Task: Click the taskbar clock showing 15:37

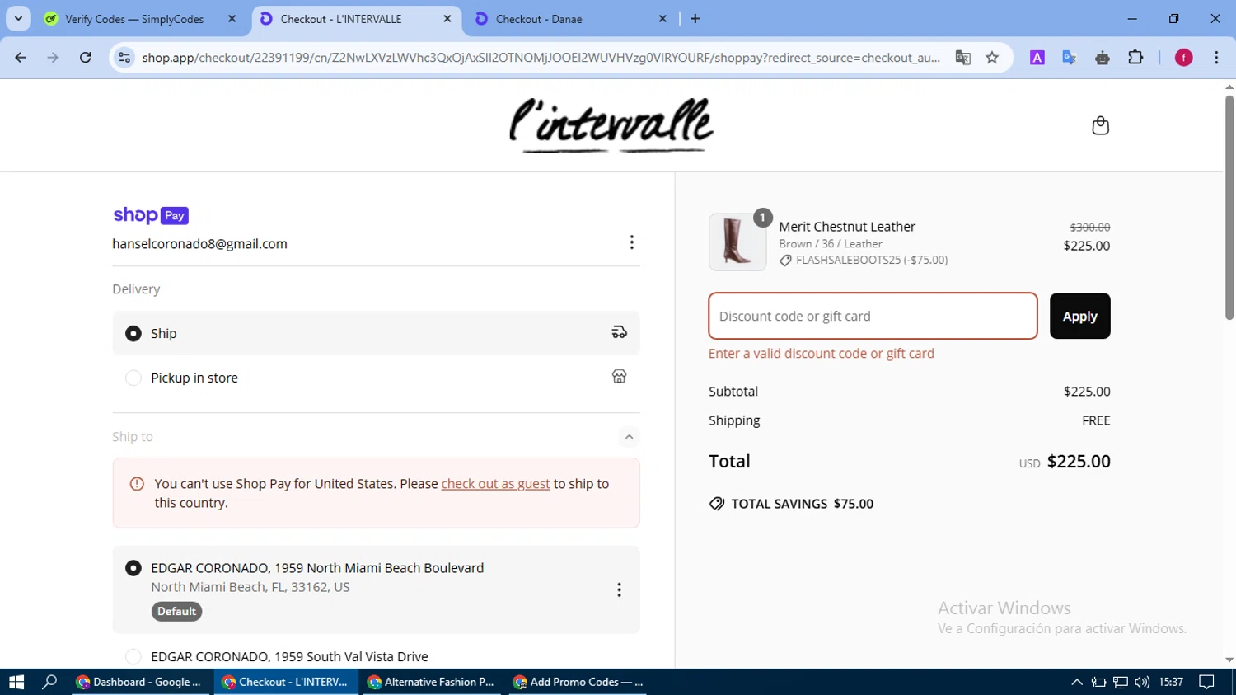Action: (1171, 682)
